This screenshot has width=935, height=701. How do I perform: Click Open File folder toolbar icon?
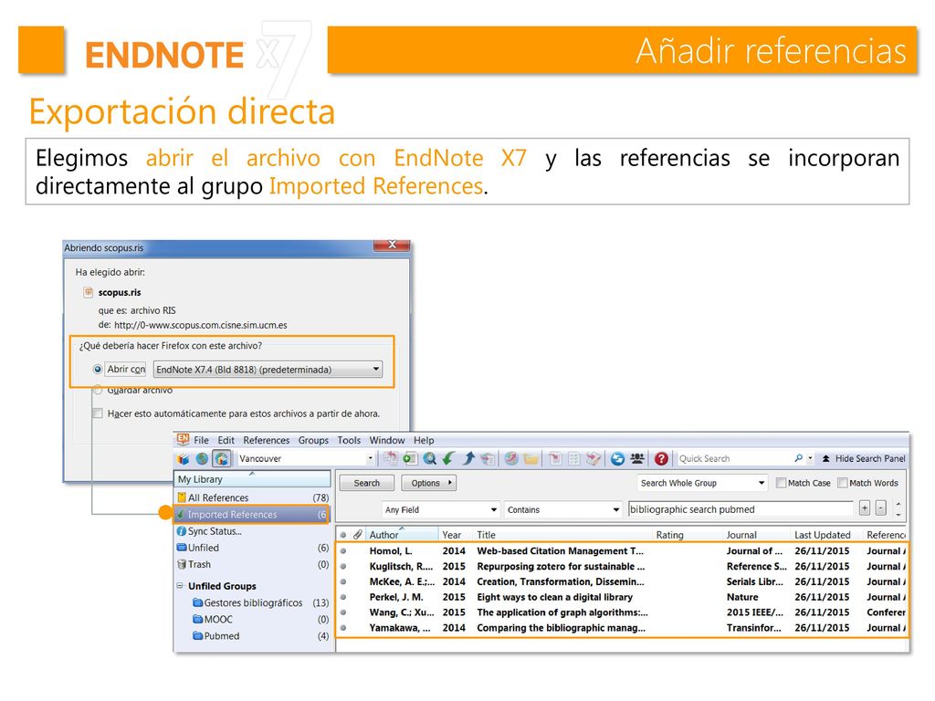point(531,458)
